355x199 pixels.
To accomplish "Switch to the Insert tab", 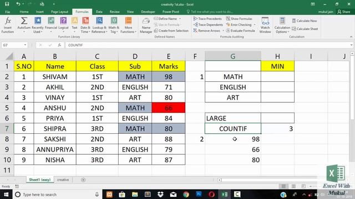I will click(39, 12).
